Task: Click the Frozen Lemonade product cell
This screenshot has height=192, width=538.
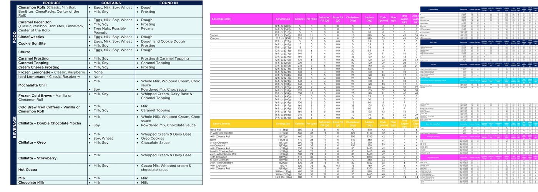Action: [x=52, y=72]
